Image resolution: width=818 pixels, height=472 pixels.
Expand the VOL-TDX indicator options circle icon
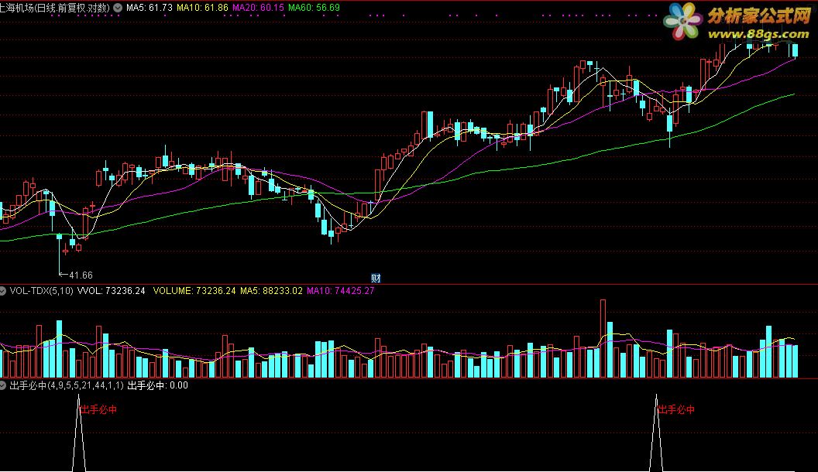pos(2,291)
